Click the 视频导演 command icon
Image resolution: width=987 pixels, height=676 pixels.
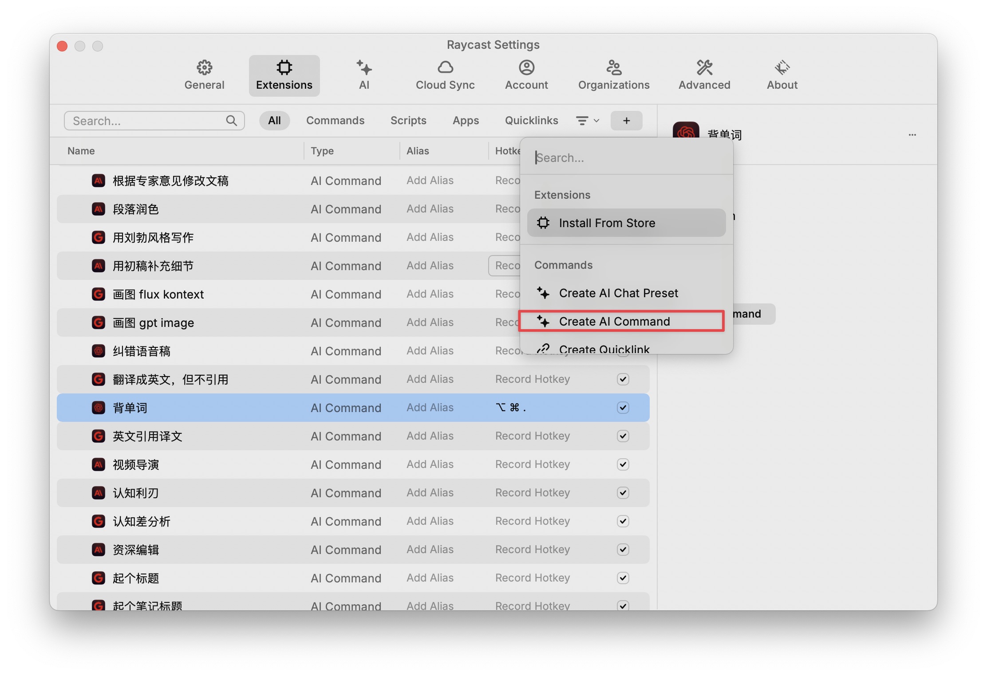(x=99, y=464)
